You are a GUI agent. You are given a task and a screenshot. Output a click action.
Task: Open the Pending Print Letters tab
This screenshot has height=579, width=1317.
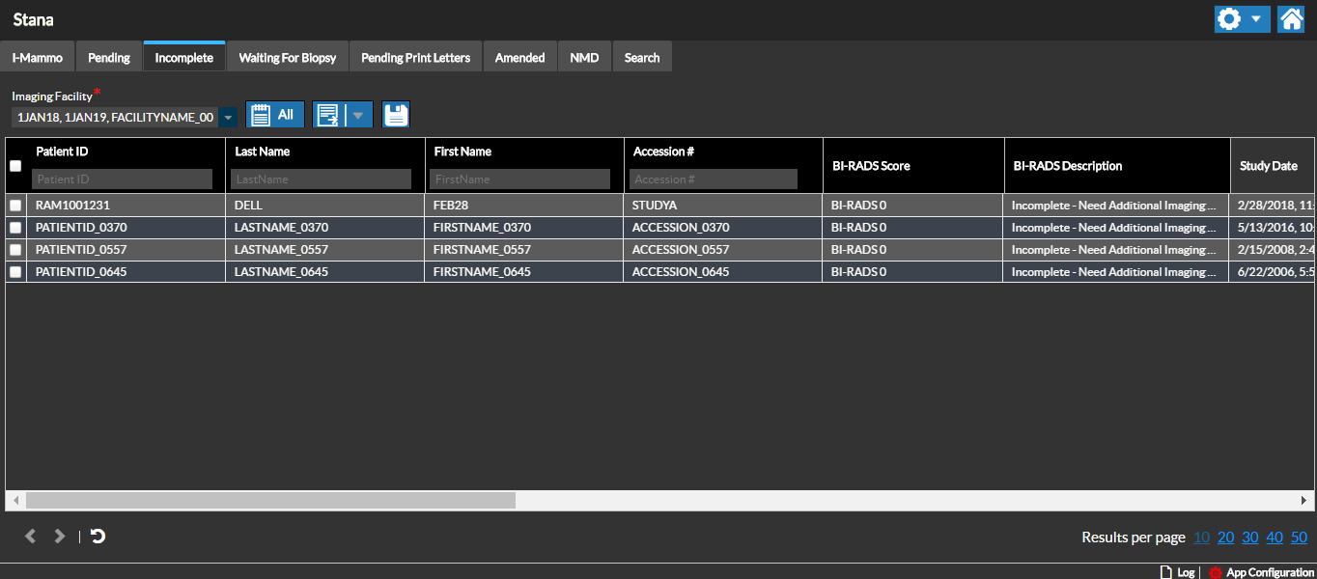(x=415, y=58)
